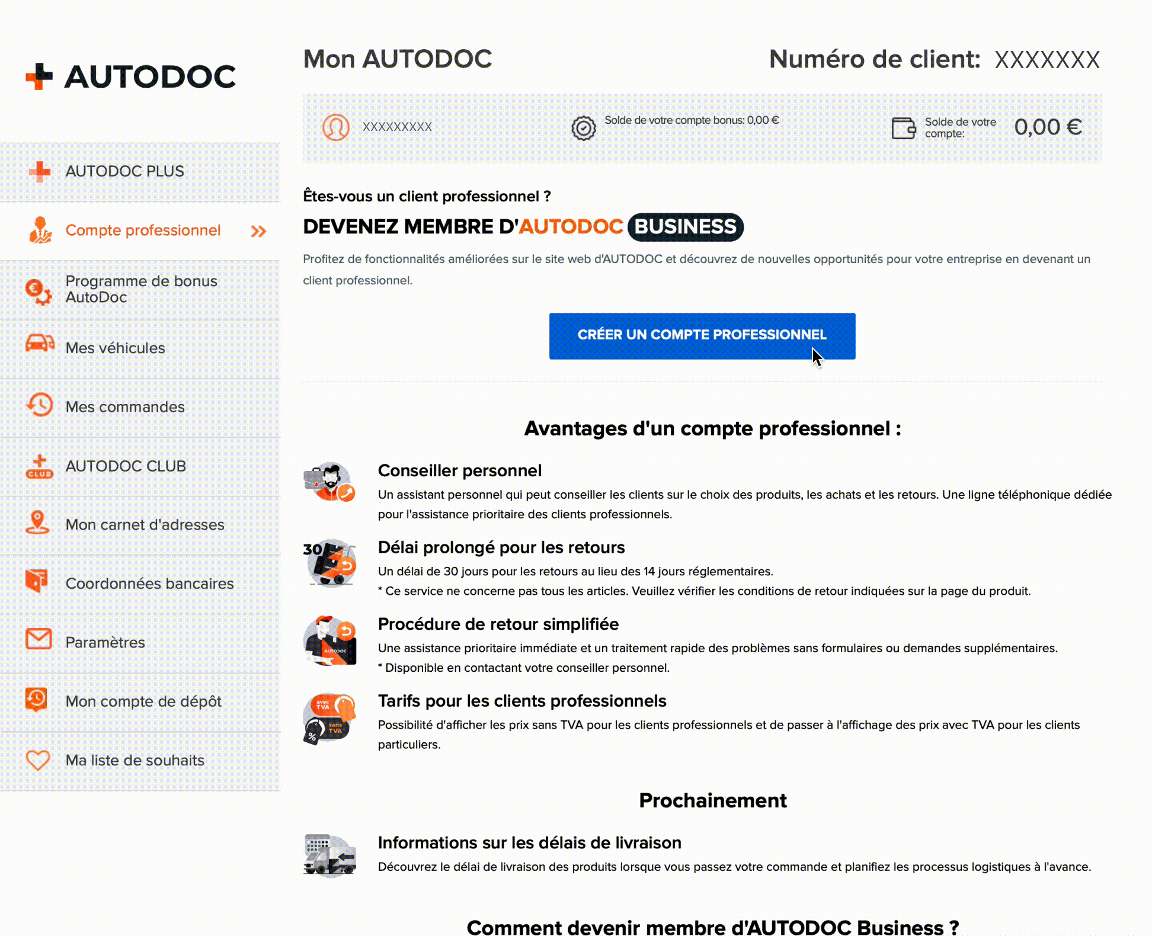The width and height of the screenshot is (1152, 936).
Task: Click the 30-day return illustration
Action: click(x=330, y=562)
